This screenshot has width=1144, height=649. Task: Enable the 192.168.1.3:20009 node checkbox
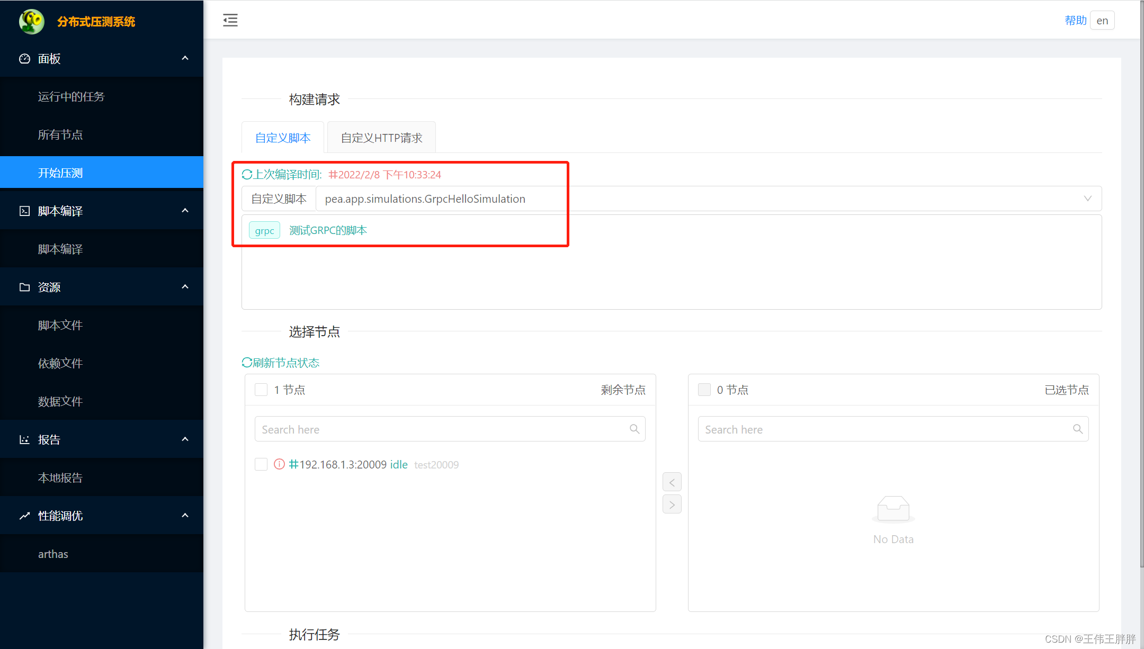click(x=261, y=464)
